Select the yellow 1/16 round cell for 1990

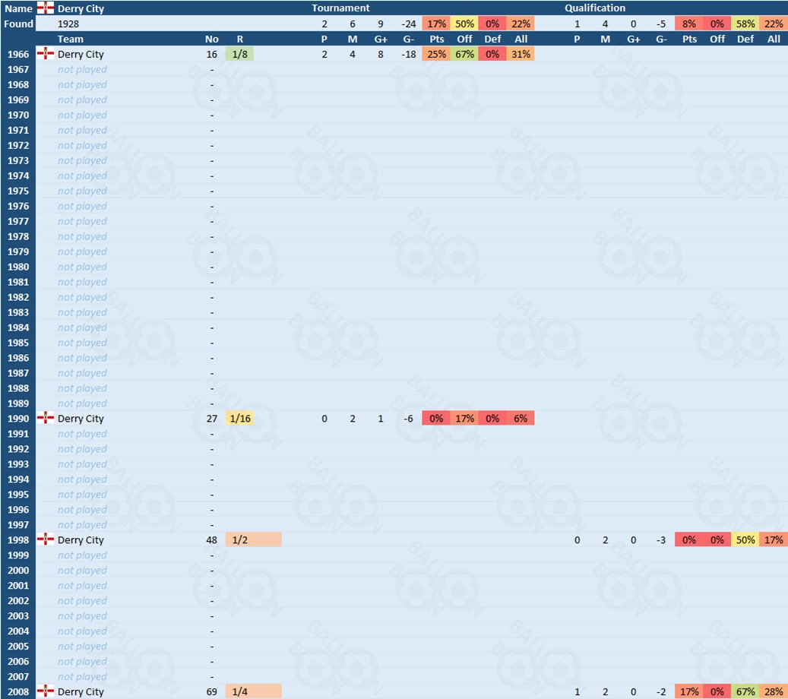click(239, 419)
